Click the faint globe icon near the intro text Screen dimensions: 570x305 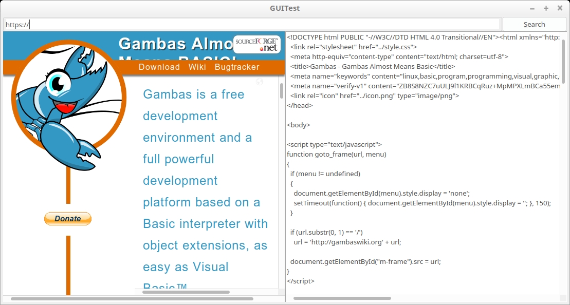coord(259,82)
